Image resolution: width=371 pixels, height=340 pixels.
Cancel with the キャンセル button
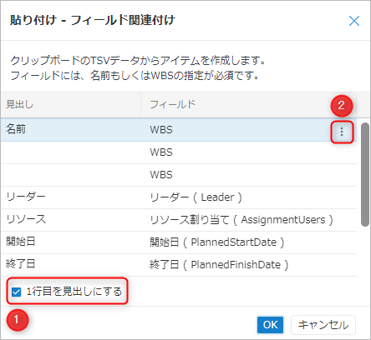pos(323,324)
